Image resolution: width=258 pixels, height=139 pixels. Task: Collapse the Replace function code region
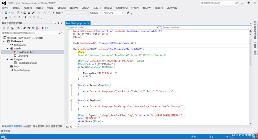click(x=71, y=100)
